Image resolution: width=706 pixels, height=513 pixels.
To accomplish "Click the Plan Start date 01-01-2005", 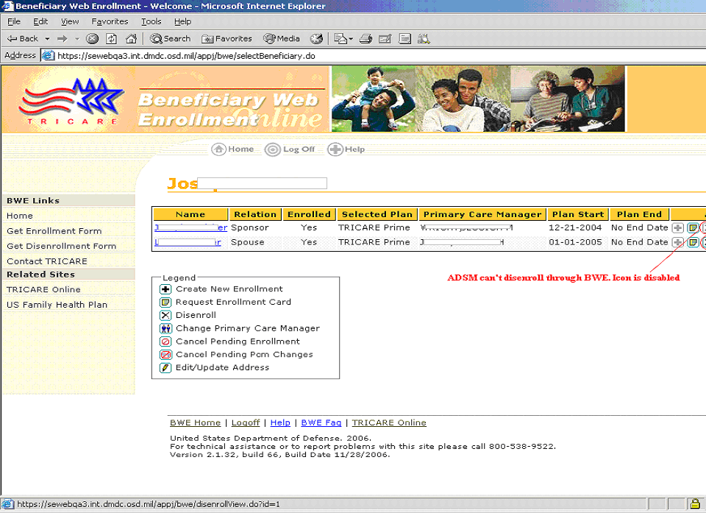I will [575, 242].
